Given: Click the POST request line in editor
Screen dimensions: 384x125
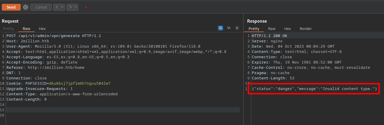Looking at the screenshot, I should tap(54, 36).
